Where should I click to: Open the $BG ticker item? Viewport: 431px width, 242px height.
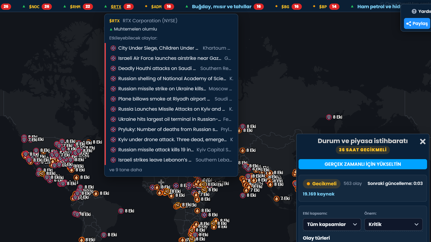click(288, 6)
